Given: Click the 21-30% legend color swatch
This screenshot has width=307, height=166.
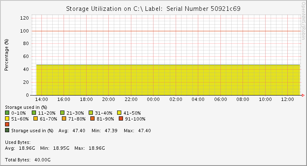Looking at the screenshot, I should pyautogui.click(x=62, y=113).
